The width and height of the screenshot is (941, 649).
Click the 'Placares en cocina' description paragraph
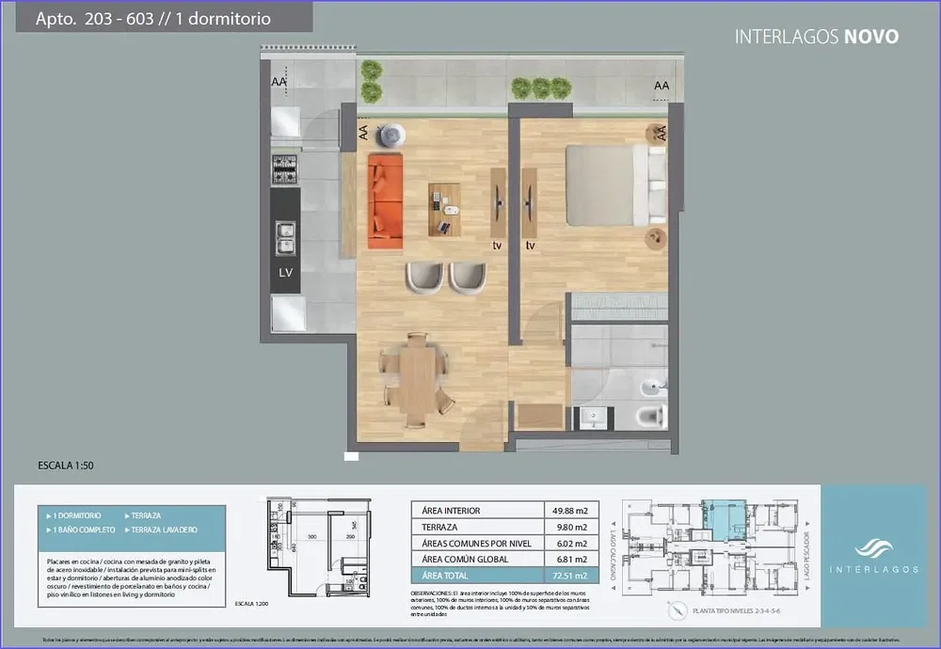click(x=132, y=578)
